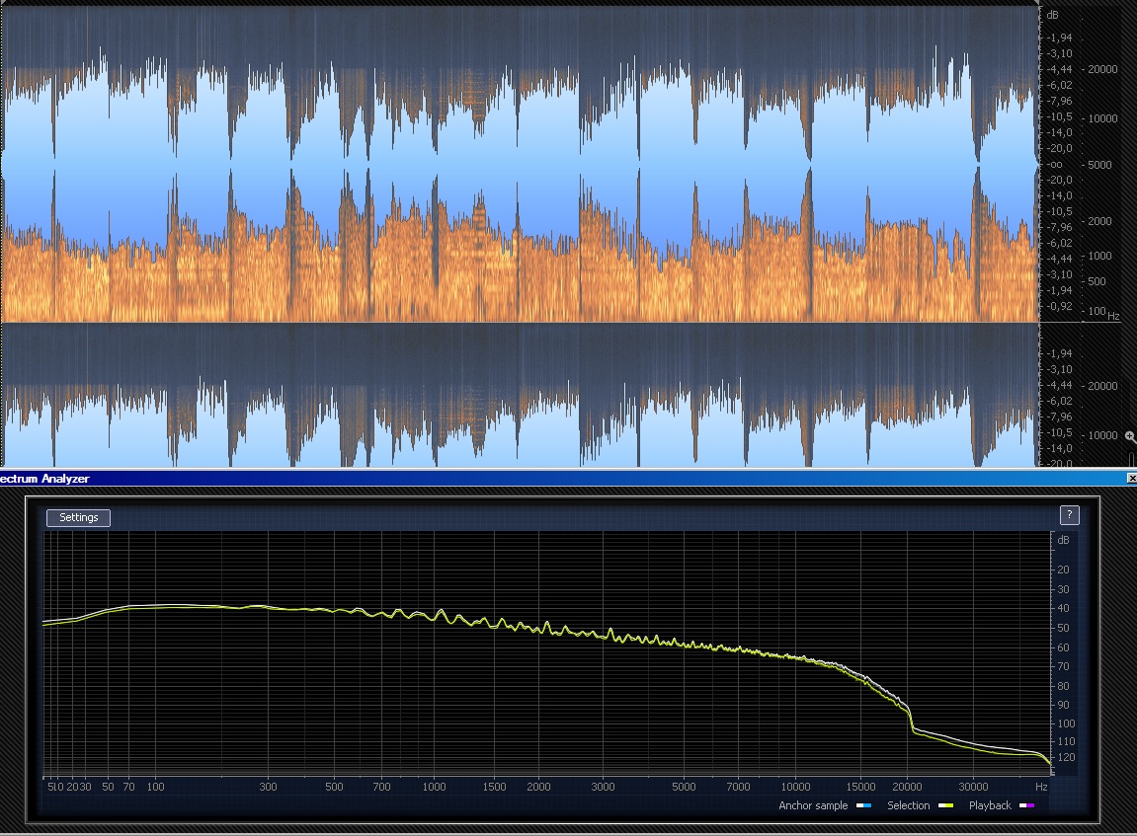Click the Anchor sample legend label
The height and width of the screenshot is (836, 1137).
click(813, 805)
